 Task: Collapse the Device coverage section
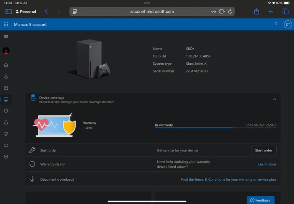coord(274,100)
